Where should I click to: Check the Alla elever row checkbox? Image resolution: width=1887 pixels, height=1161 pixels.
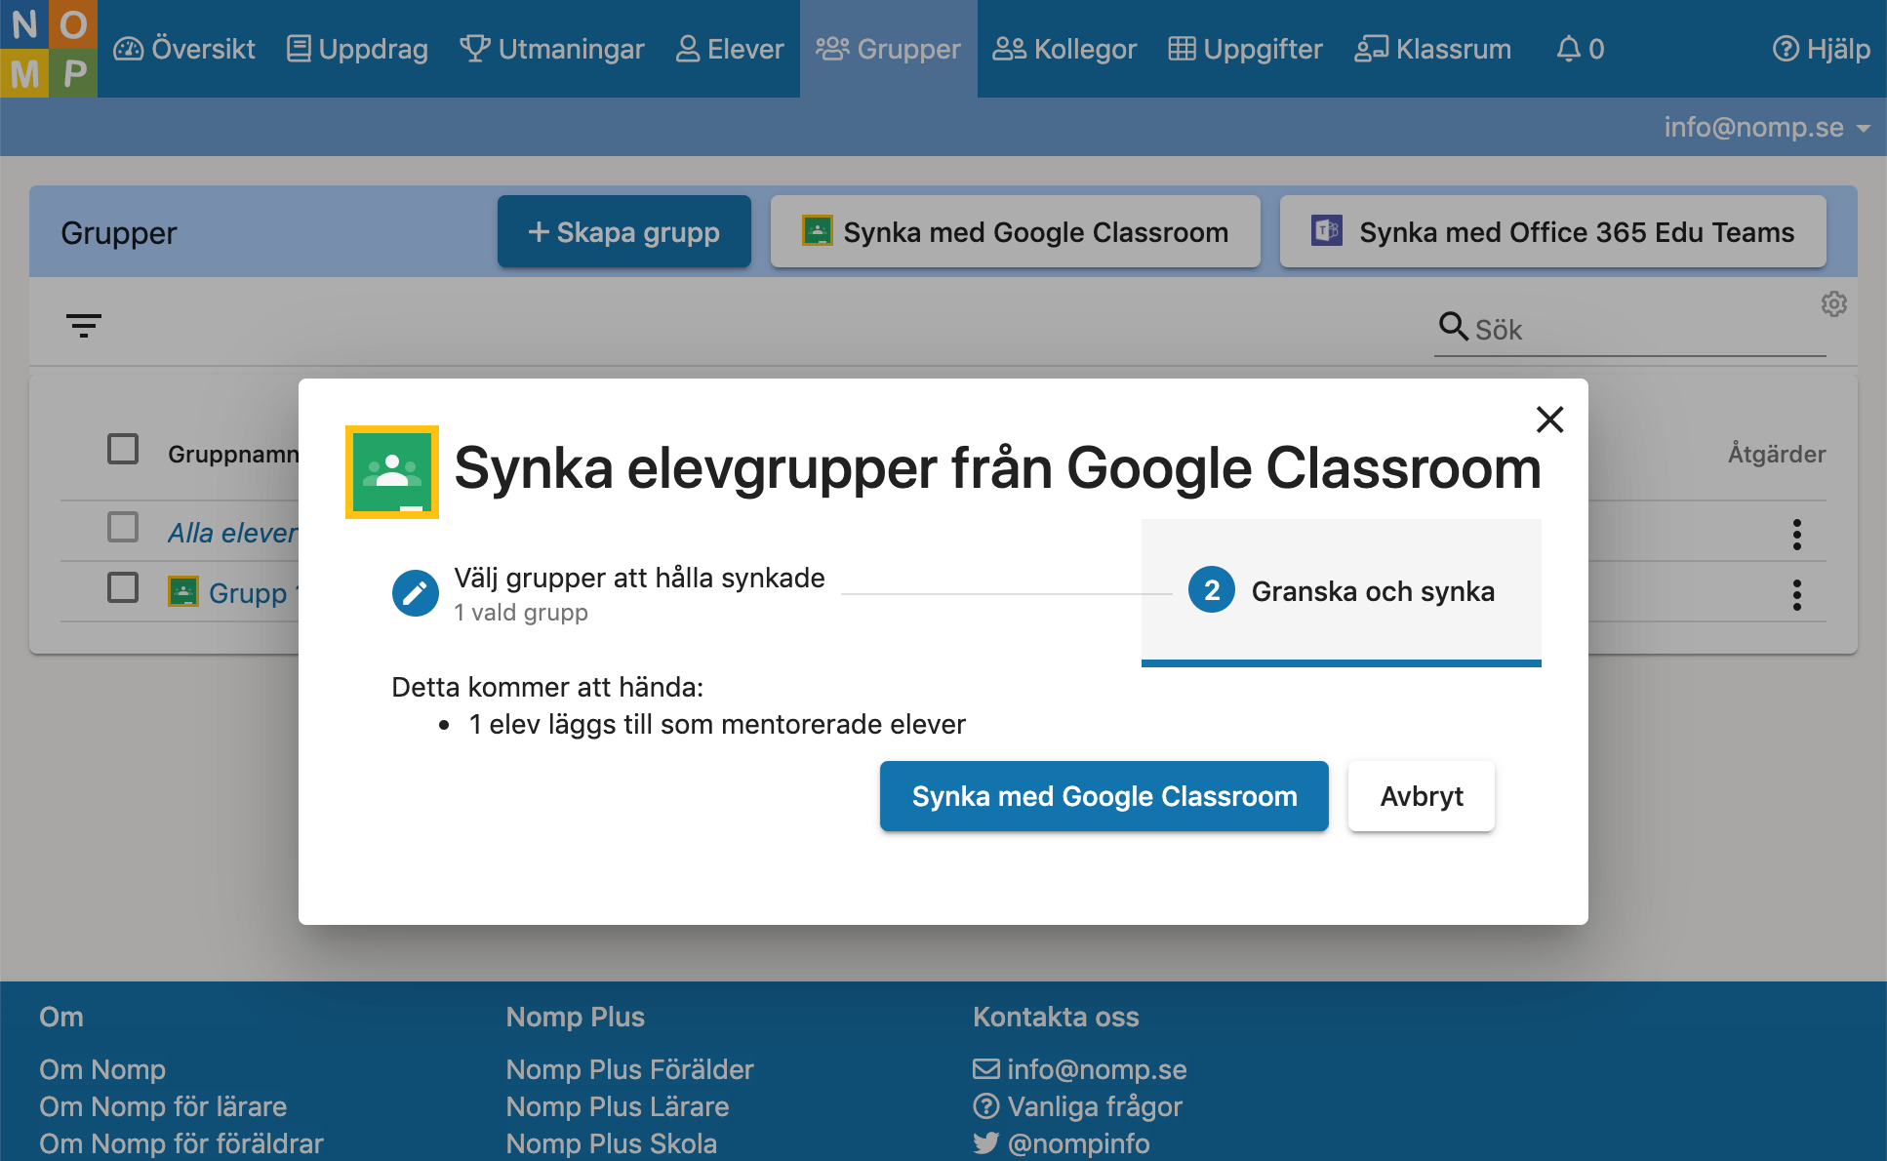(x=123, y=527)
